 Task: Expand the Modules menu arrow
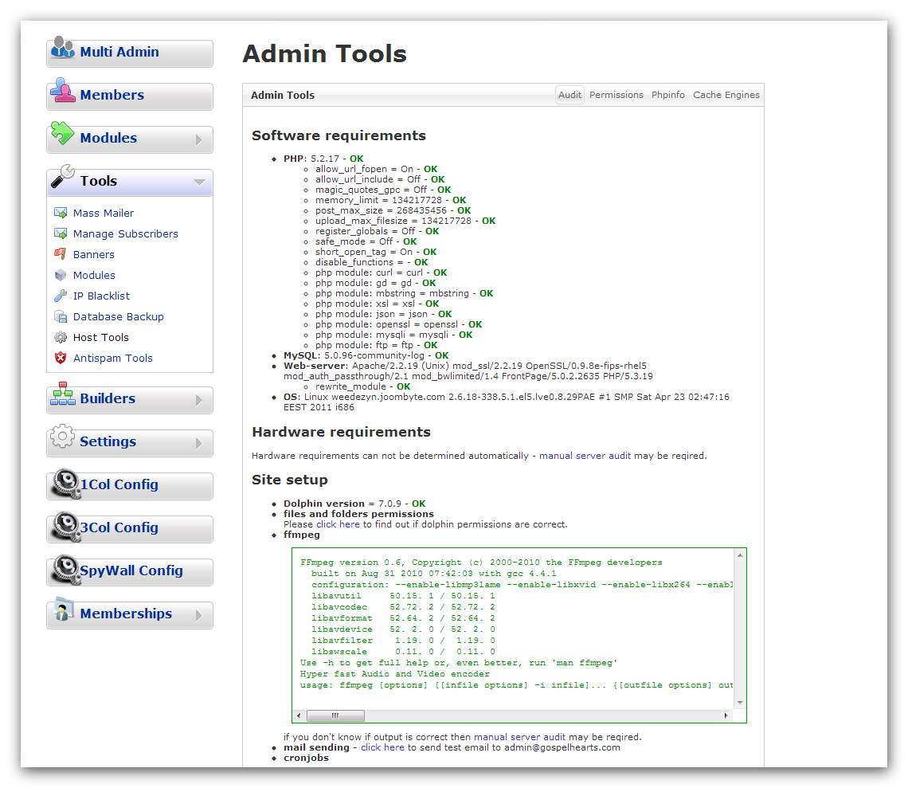(199, 140)
